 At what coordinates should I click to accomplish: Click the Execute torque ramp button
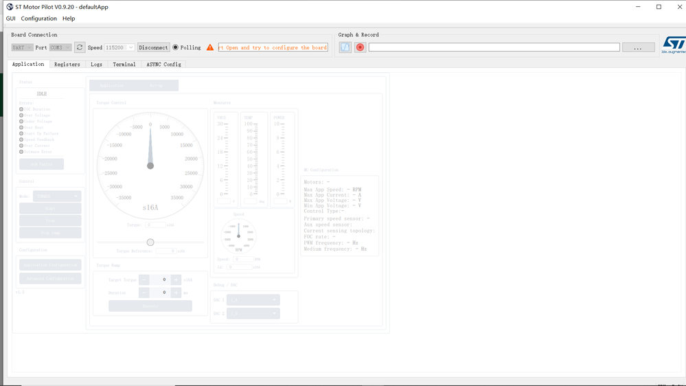(150, 306)
